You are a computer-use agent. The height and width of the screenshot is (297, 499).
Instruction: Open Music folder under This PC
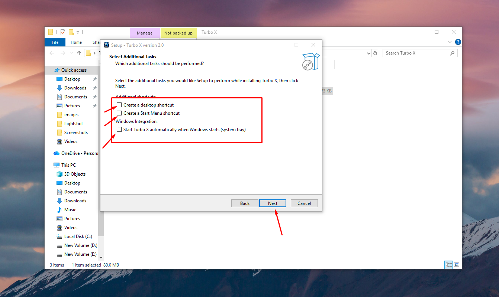tap(70, 210)
